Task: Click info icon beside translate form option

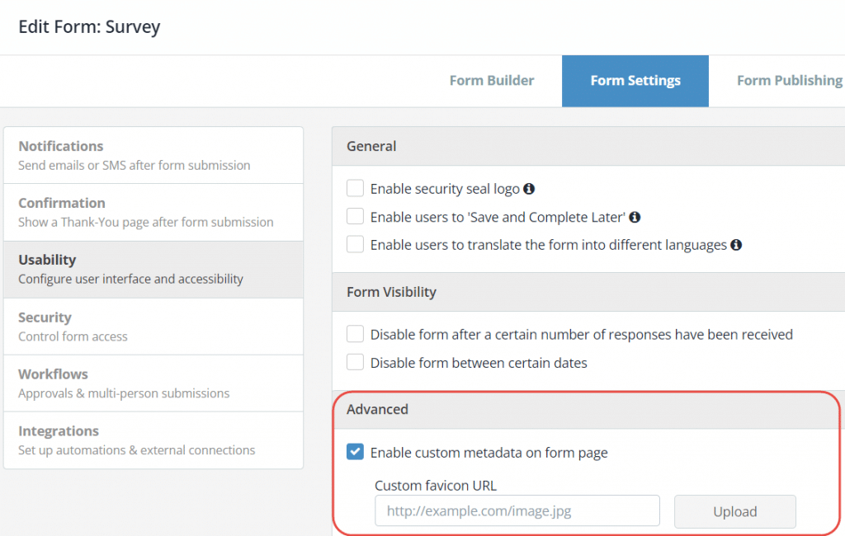Action: pyautogui.click(x=736, y=245)
